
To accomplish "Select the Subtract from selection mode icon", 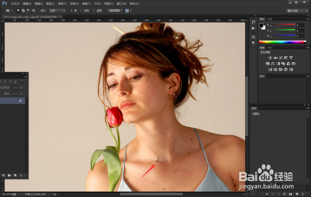I will (28, 11).
